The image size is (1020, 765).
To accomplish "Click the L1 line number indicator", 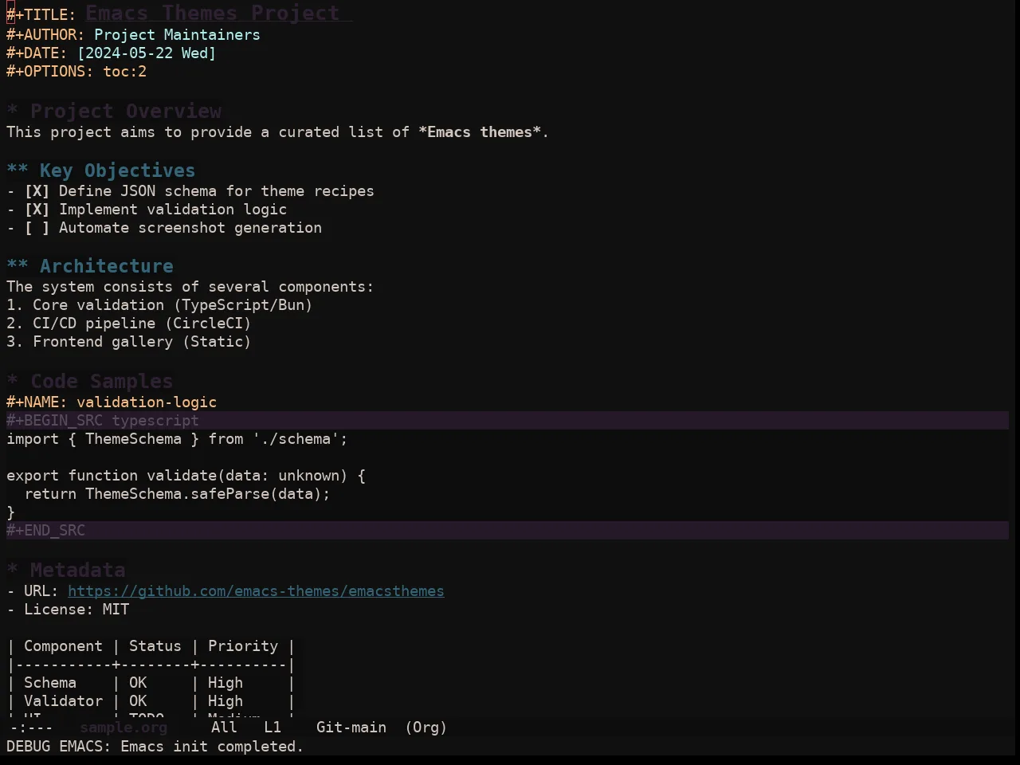I will pos(273,728).
